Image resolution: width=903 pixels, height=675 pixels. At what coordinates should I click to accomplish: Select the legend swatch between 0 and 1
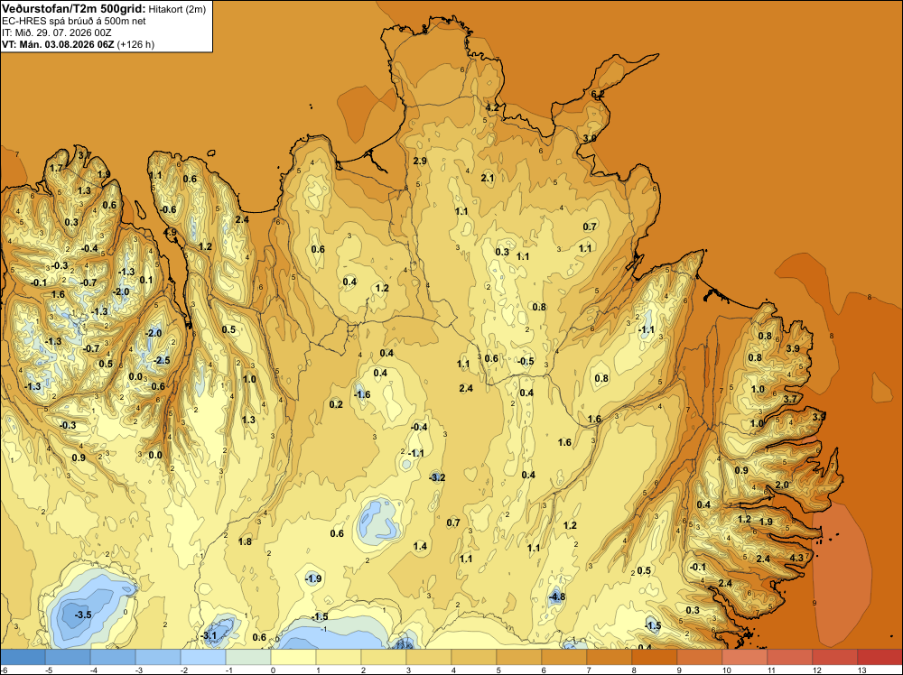click(x=293, y=657)
